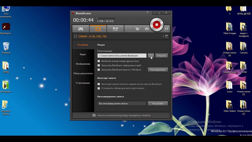
Task: Open the Основные settings tab
Action: (83, 45)
